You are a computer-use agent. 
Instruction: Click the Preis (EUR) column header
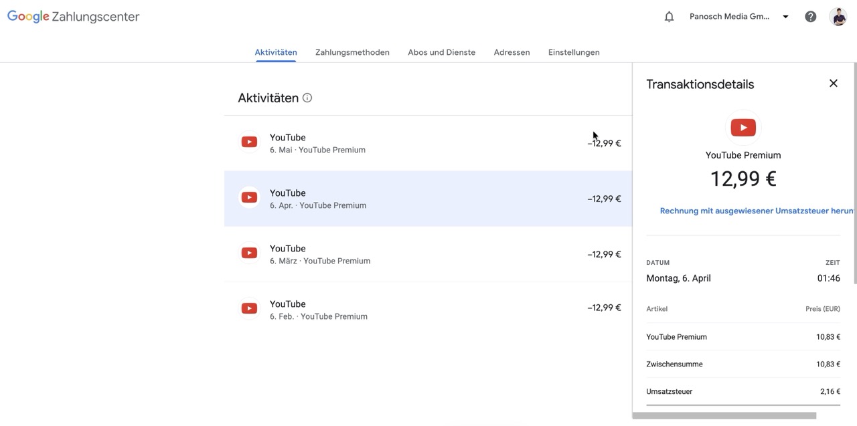click(x=823, y=309)
